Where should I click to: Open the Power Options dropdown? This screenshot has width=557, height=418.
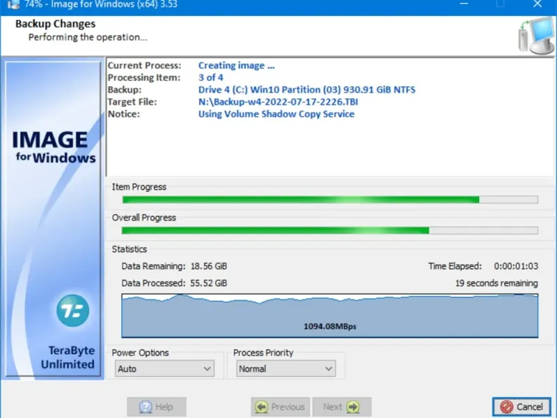click(x=164, y=369)
